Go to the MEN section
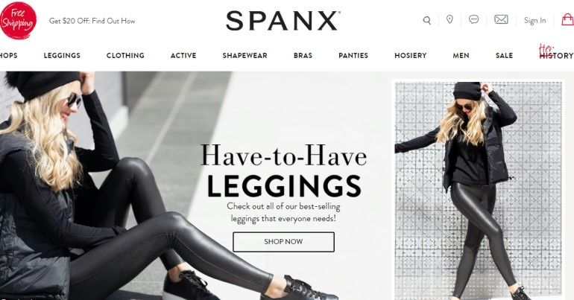Screen dimensions: 574x300 pos(461,56)
